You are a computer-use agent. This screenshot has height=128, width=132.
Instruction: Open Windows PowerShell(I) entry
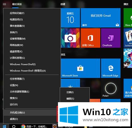coord(32,64)
